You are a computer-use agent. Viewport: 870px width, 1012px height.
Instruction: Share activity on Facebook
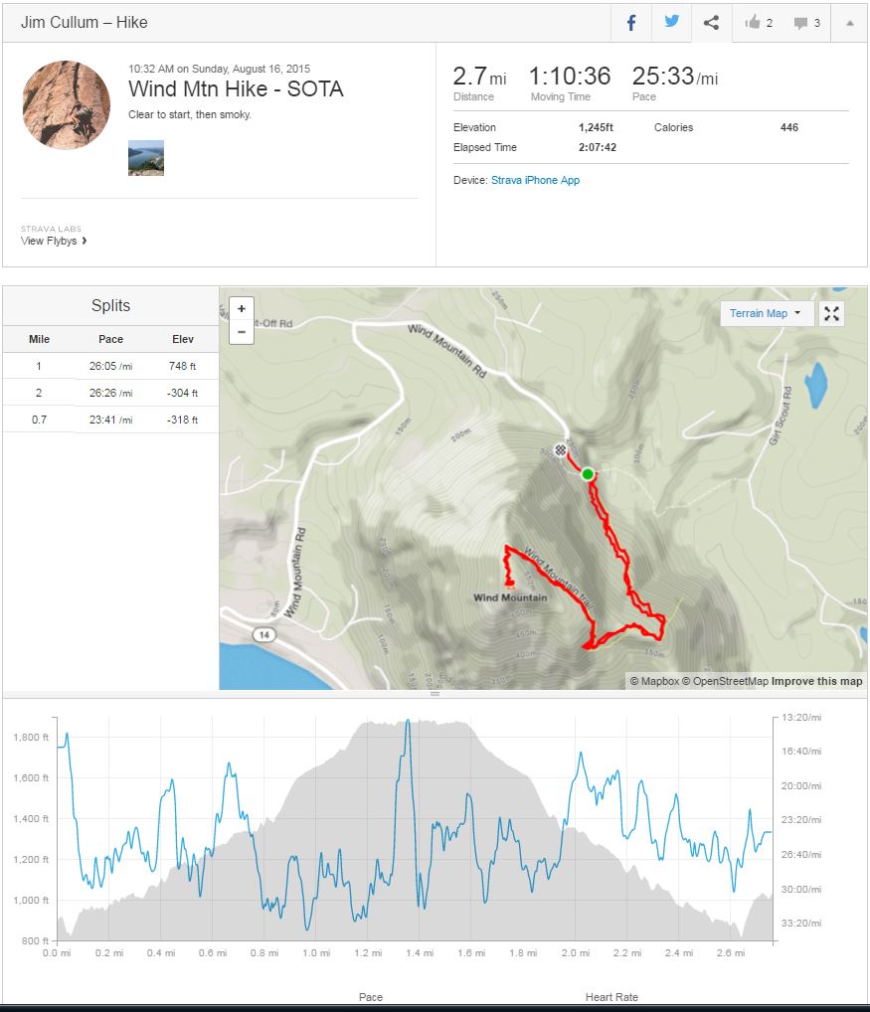click(631, 23)
